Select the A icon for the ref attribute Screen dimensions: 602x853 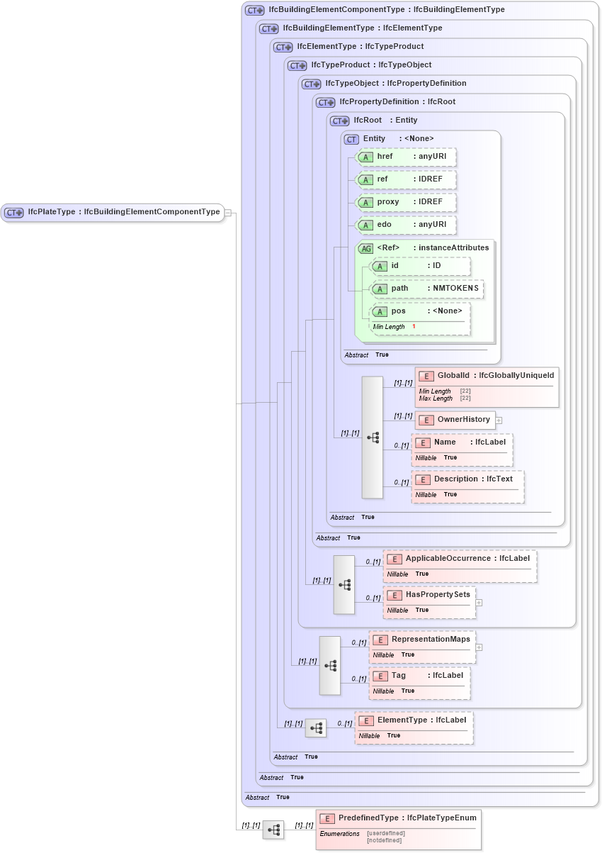(366, 180)
